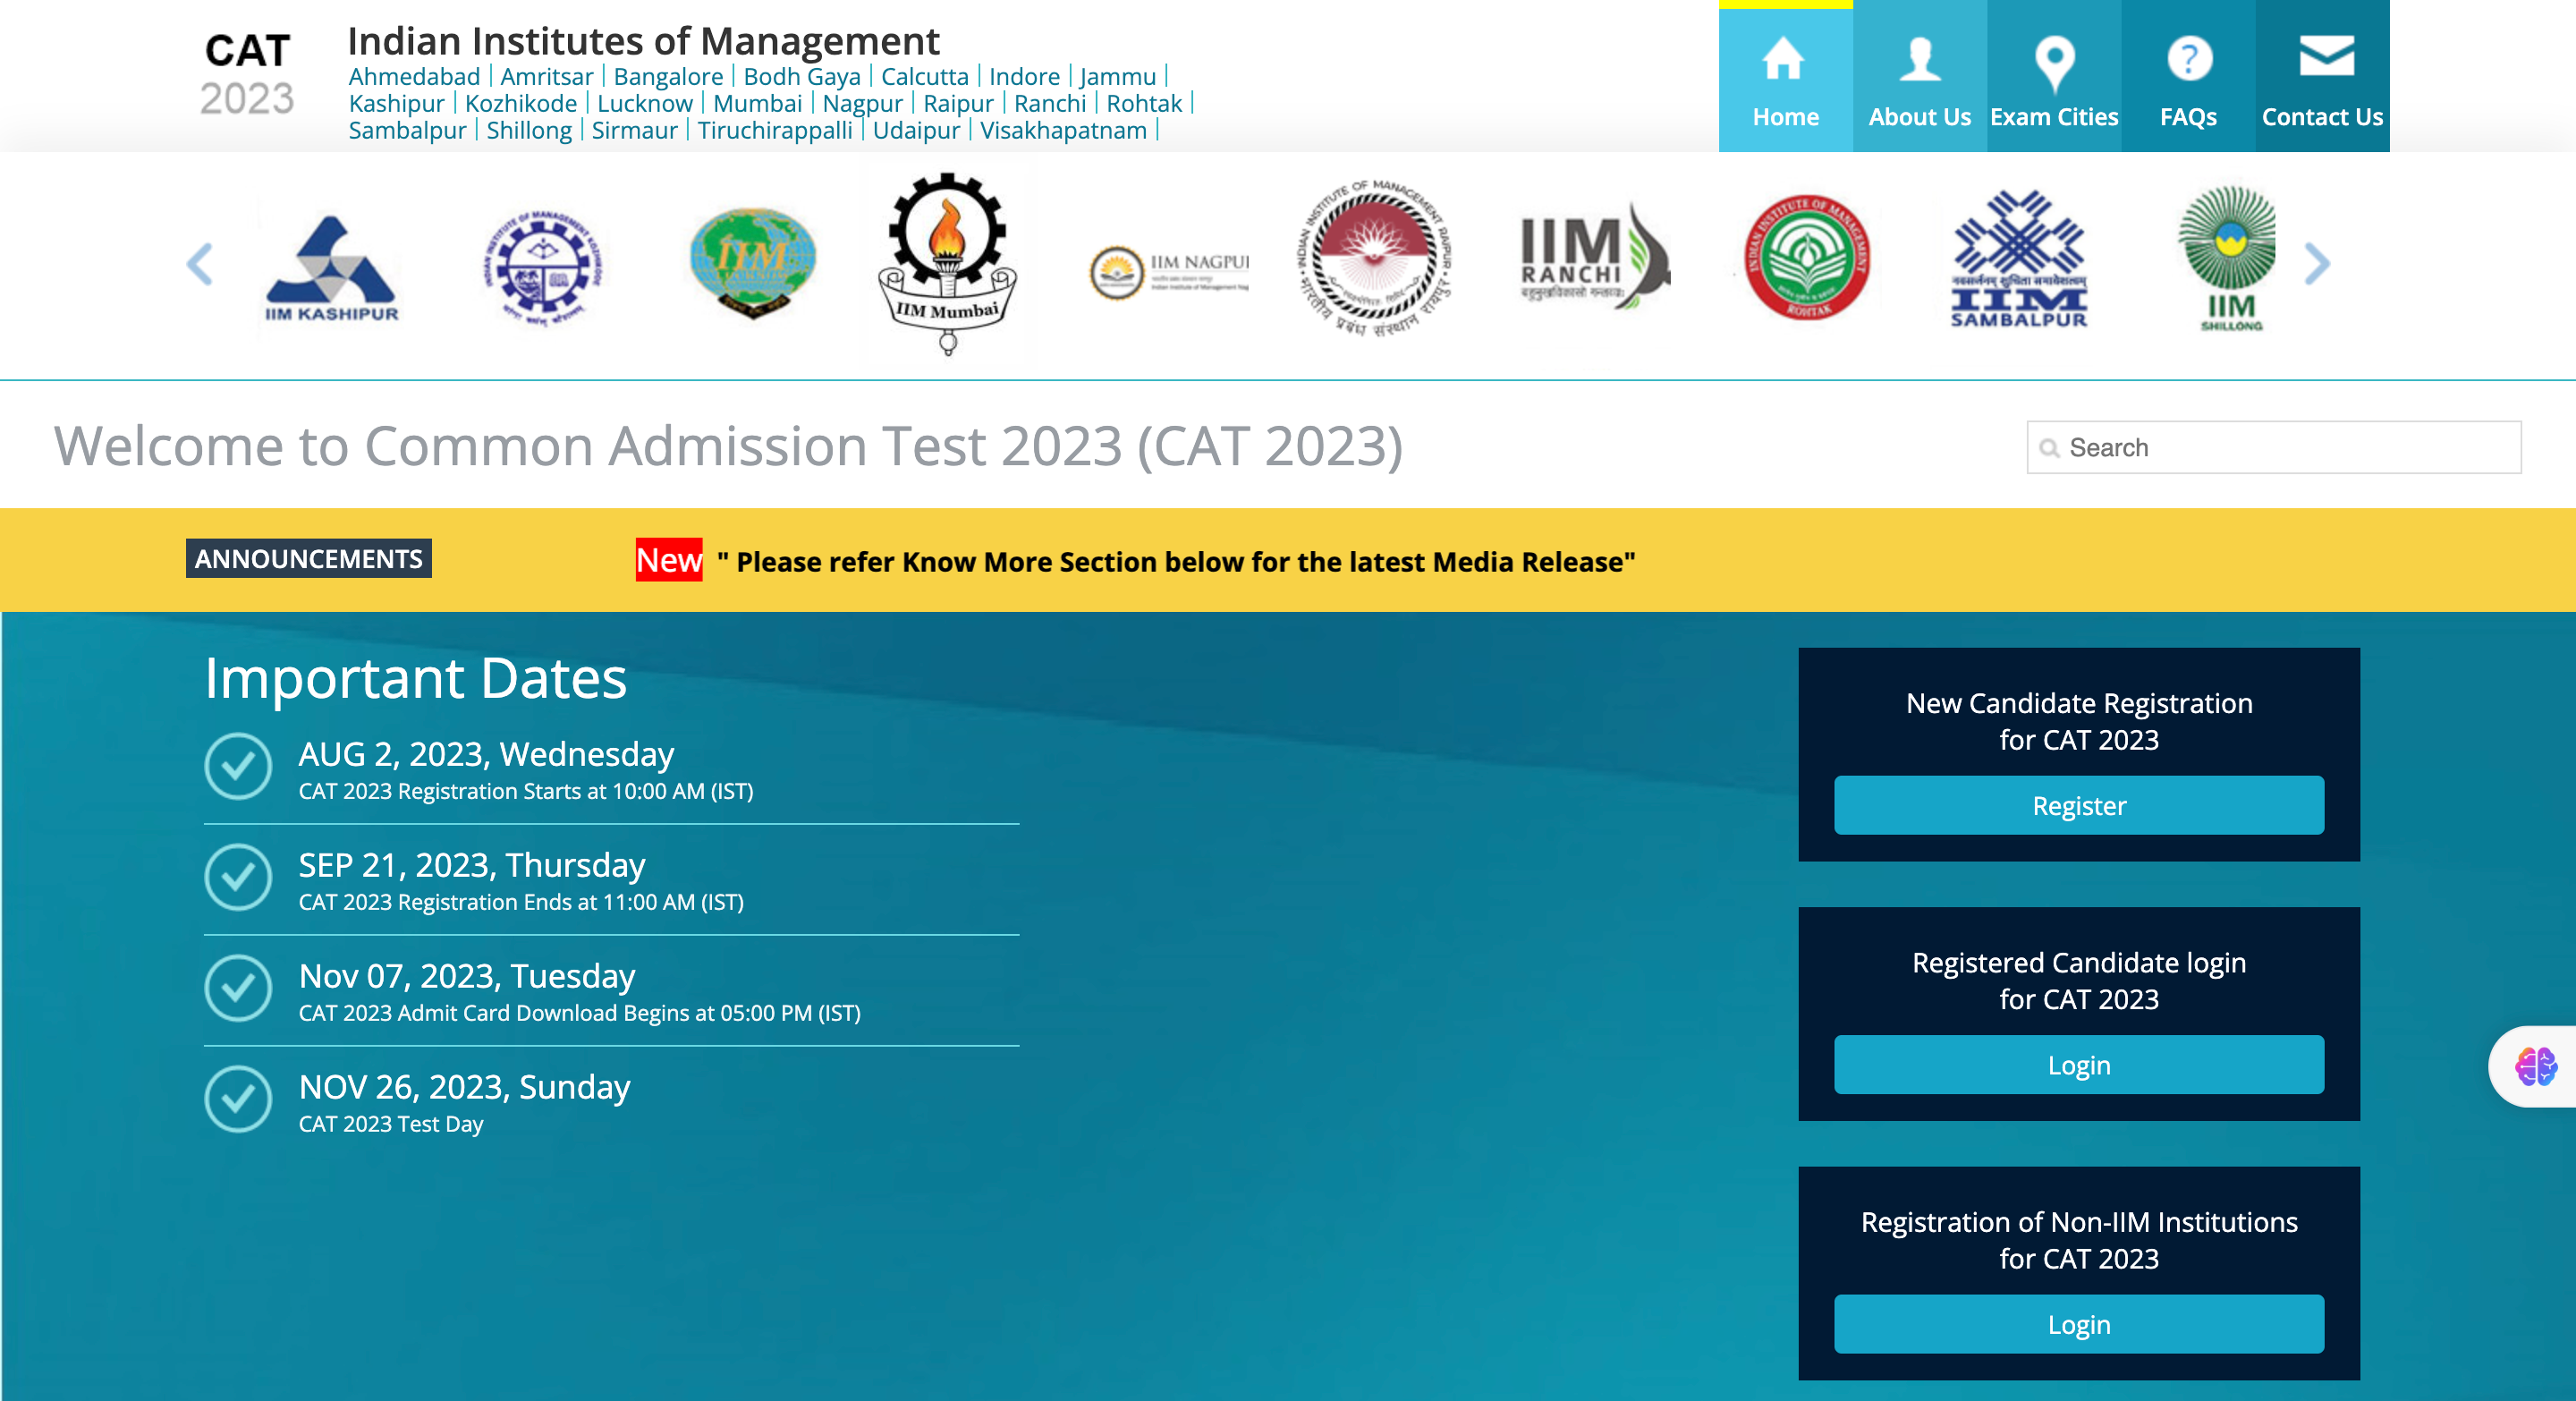Open the Indore institute link
This screenshot has width=2576, height=1401.
pos(1024,77)
